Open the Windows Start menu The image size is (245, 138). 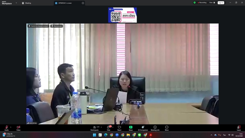(94, 135)
